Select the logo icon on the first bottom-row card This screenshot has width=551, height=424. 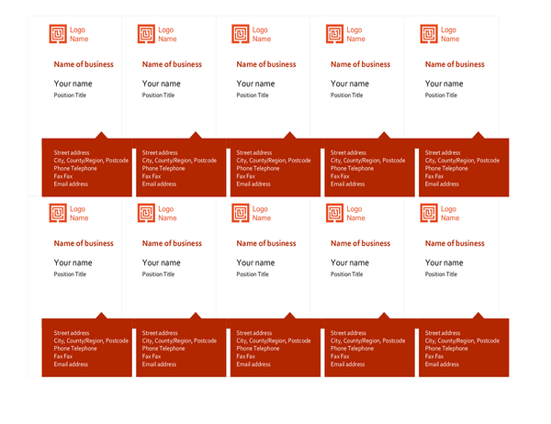pos(58,213)
